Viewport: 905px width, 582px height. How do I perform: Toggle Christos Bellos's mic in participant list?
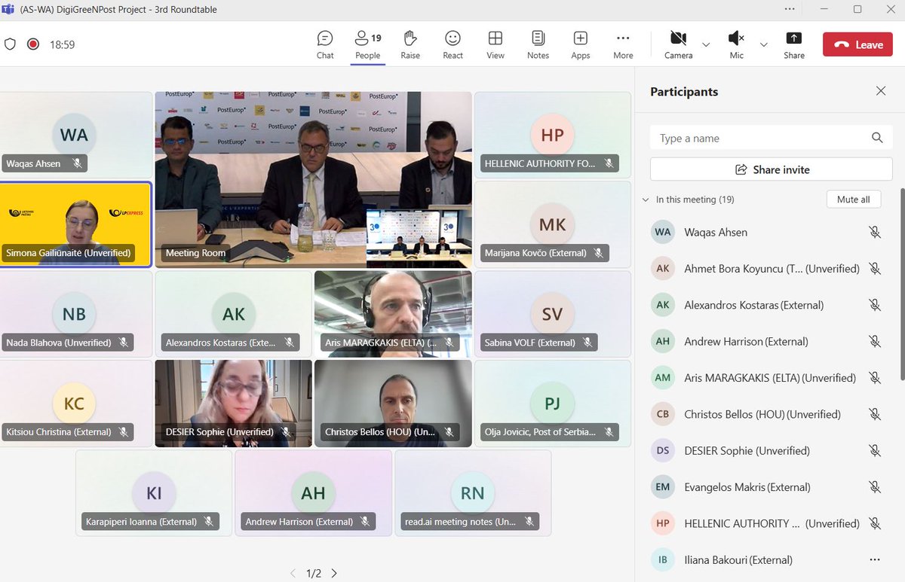pos(874,414)
